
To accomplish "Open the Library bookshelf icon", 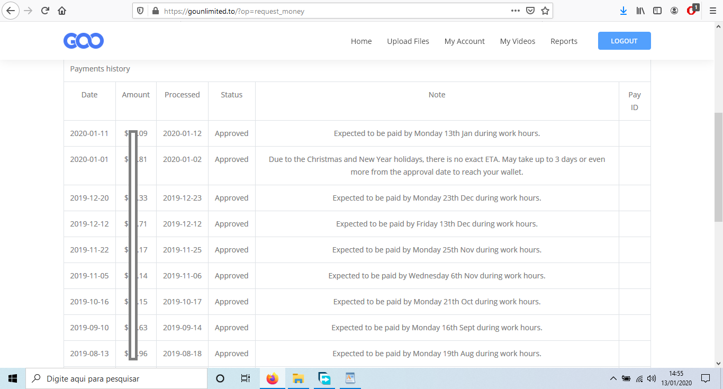I will point(640,11).
